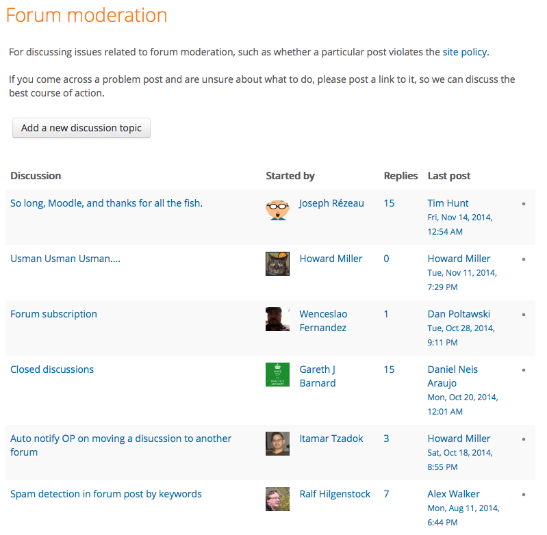
Task: Open 'Spam detection in forum post' discussion
Action: (106, 494)
